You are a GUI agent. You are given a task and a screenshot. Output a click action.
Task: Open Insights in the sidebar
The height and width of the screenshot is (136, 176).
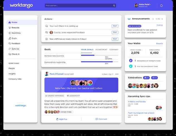point(12,74)
